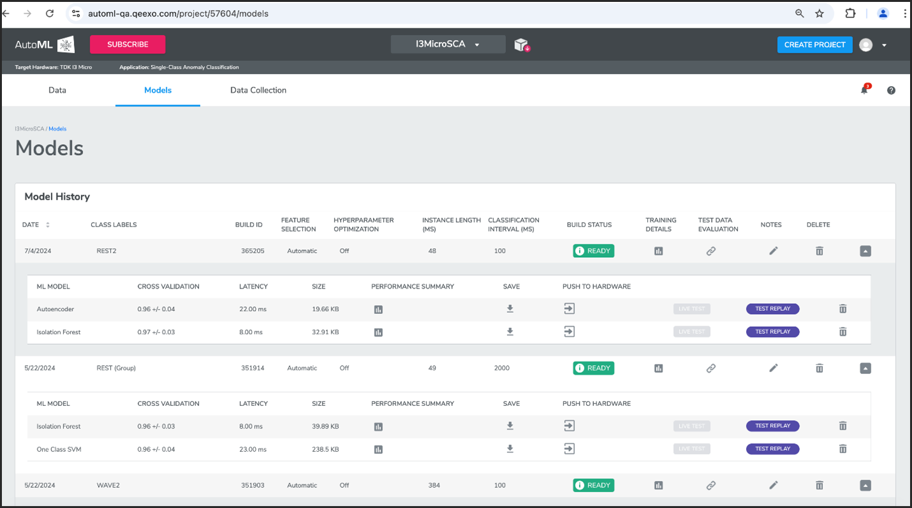Click the browser back arrow
Image resolution: width=912 pixels, height=508 pixels.
[6, 13]
